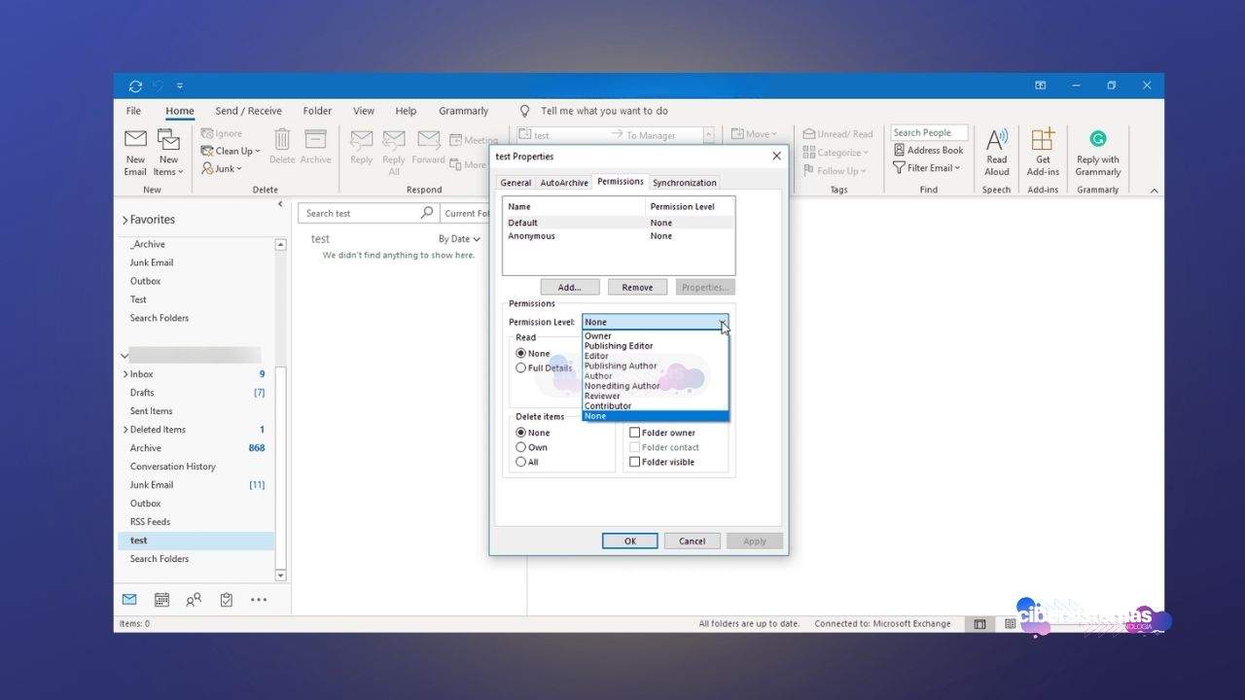Open By Date sort dropdown

coord(459,239)
